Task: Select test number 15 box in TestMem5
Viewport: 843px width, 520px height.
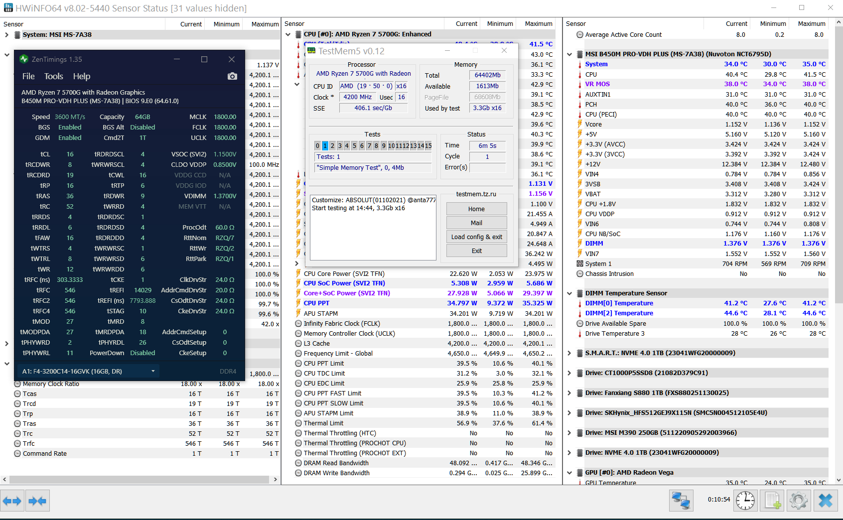Action: point(428,146)
